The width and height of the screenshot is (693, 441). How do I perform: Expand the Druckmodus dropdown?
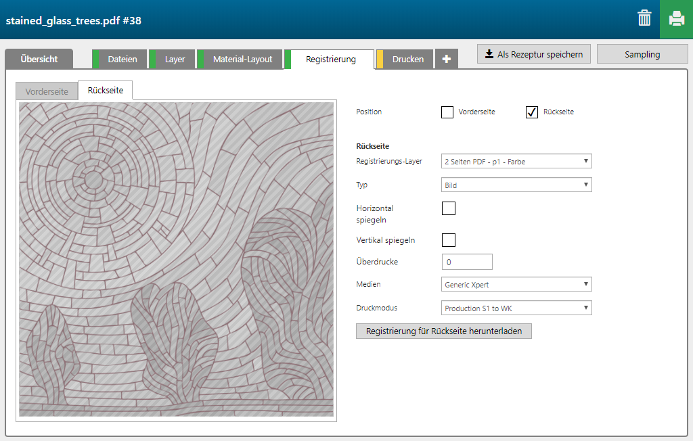(x=516, y=308)
